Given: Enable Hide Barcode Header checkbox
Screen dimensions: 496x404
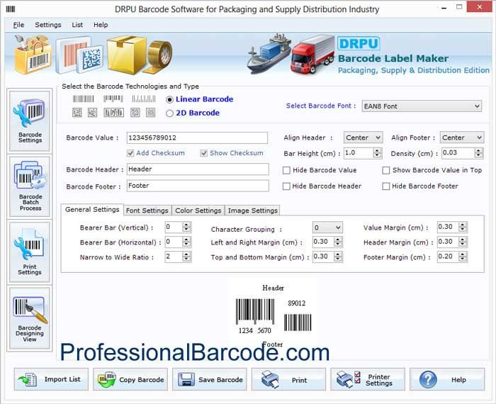Looking at the screenshot, I should 286,186.
